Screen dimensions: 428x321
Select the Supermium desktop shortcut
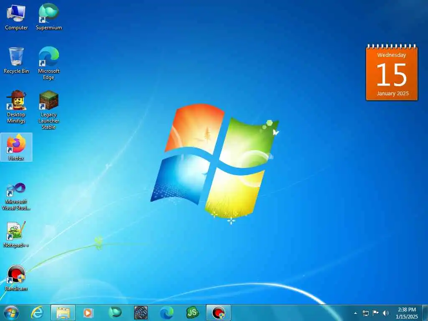click(x=48, y=17)
